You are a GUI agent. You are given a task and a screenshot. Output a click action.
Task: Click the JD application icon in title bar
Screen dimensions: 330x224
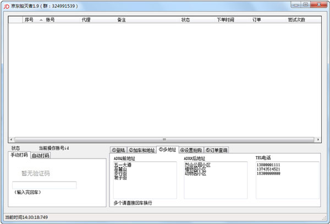(6, 4)
